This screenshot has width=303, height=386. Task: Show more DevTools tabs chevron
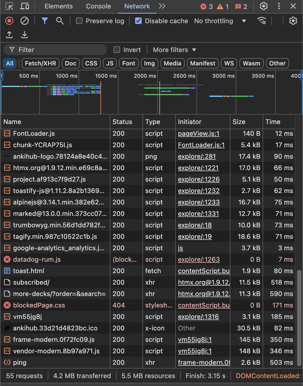pos(162,6)
